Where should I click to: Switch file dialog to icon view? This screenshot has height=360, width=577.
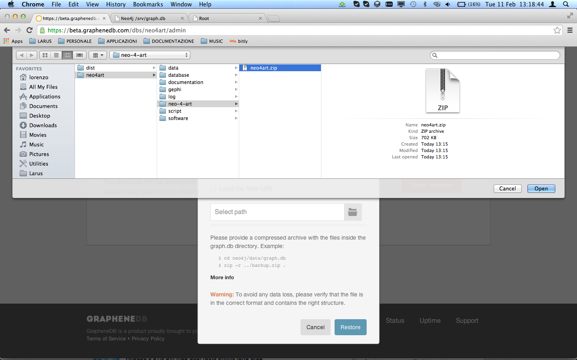[45, 55]
